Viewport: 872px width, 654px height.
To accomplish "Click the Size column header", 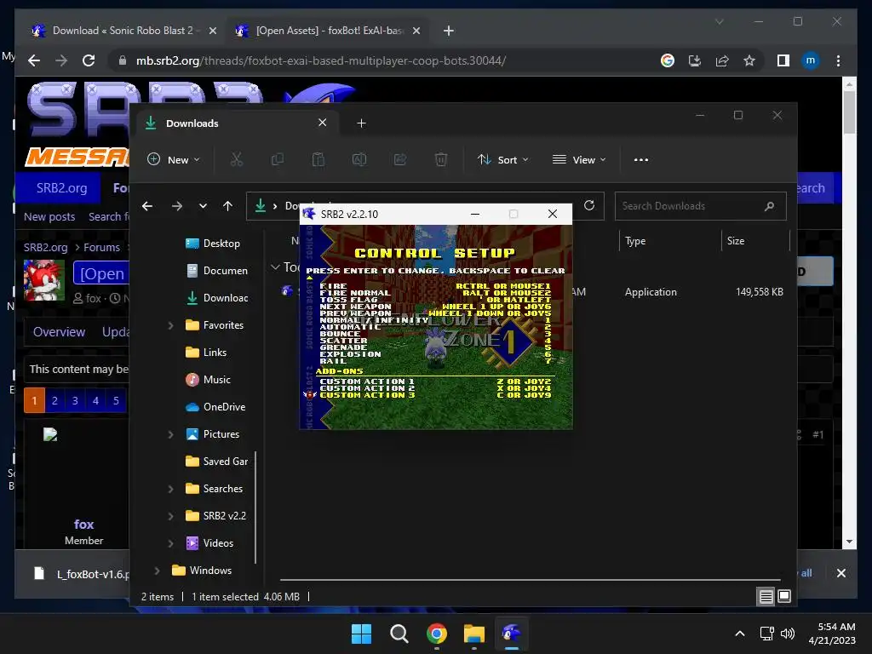I will [735, 241].
